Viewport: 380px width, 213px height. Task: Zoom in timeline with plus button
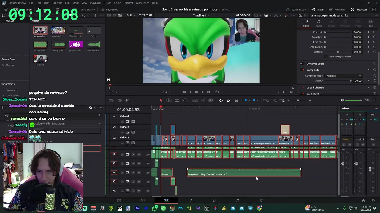[x=310, y=101]
